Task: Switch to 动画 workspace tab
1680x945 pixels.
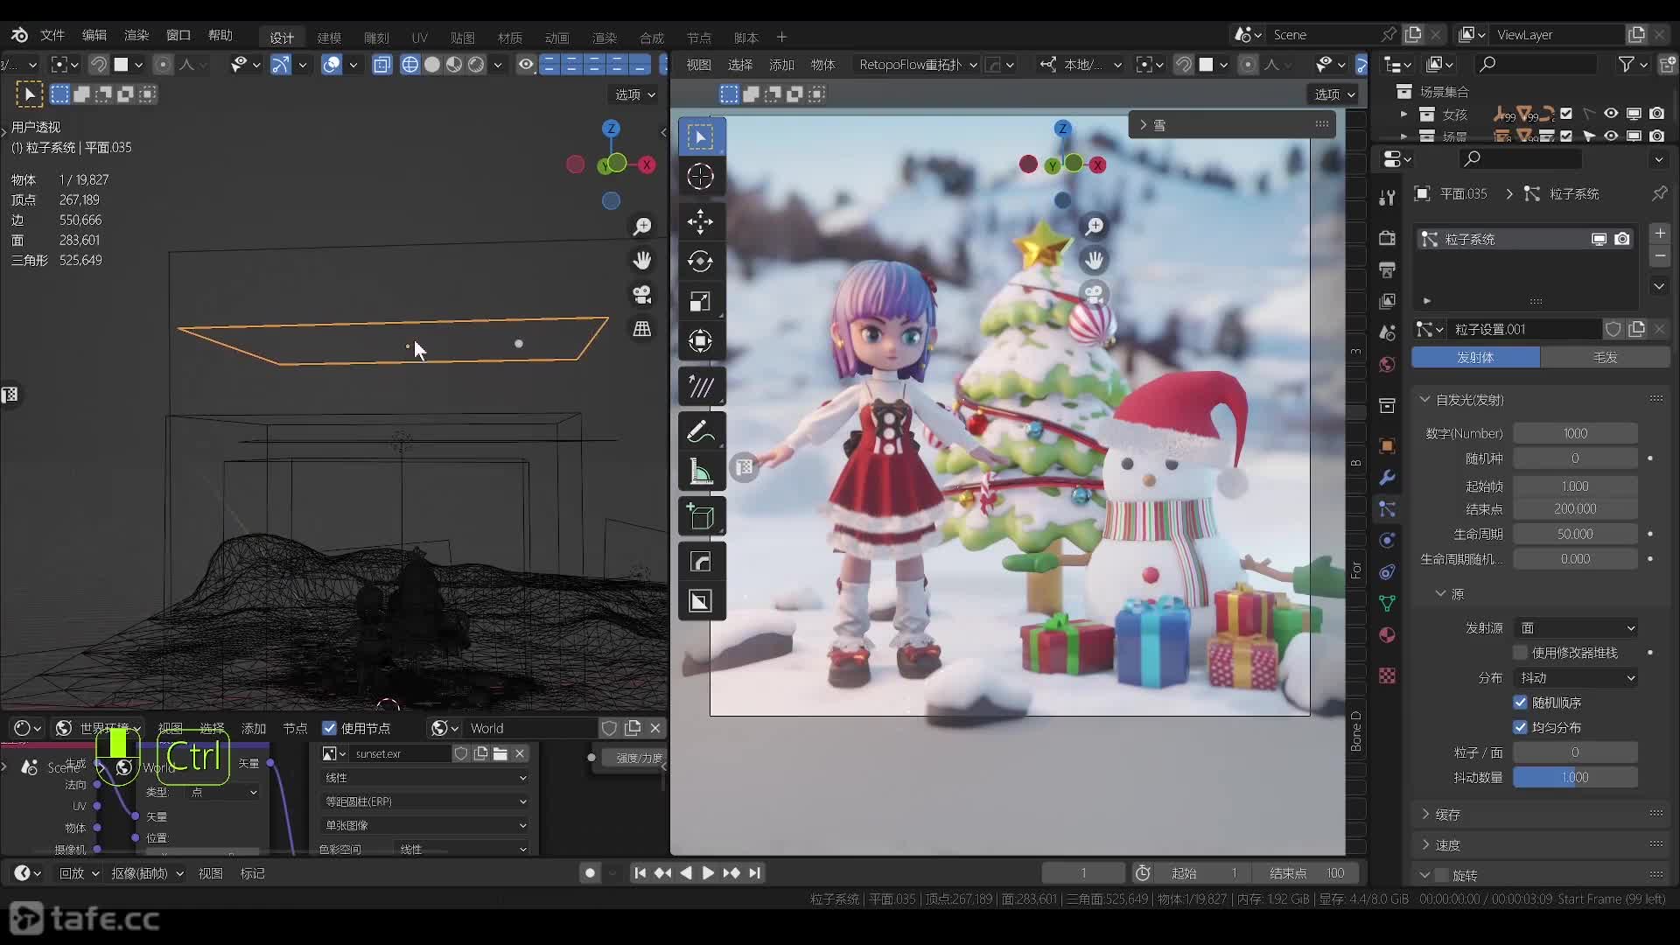Action: 557,38
